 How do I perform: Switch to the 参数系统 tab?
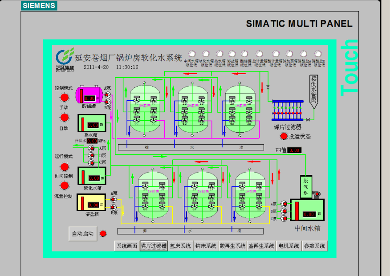click(x=315, y=246)
